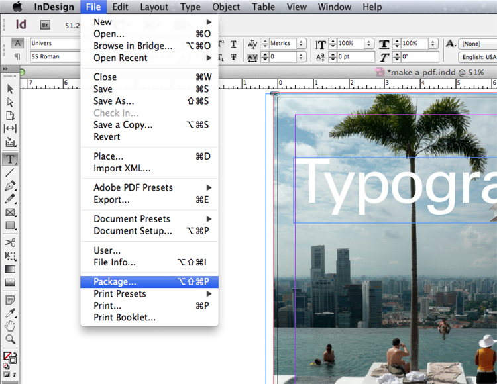Expand the Adobe PDF Presets submenu
Screen dimensions: 497x384
149,187
